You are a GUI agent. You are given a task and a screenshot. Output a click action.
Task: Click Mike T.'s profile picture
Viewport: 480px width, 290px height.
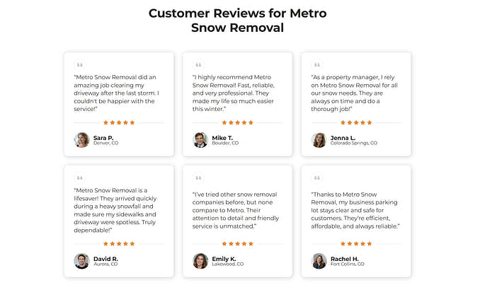point(200,140)
